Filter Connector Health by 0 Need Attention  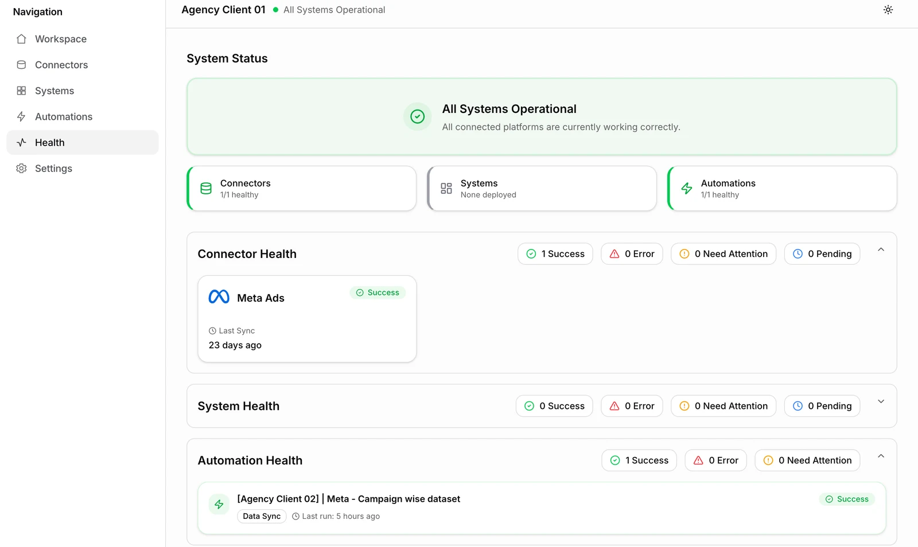click(723, 254)
